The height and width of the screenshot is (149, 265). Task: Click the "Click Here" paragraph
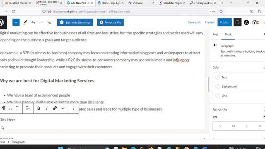[7, 120]
